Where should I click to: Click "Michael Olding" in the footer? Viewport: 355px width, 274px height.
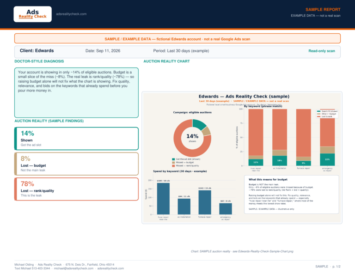pos(24,264)
